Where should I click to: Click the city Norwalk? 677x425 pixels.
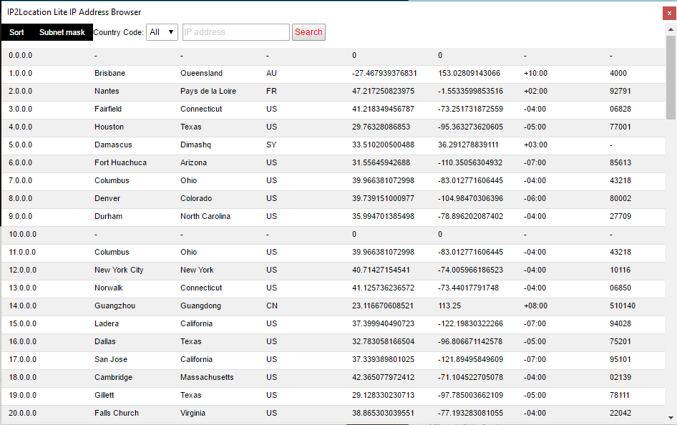coord(108,288)
